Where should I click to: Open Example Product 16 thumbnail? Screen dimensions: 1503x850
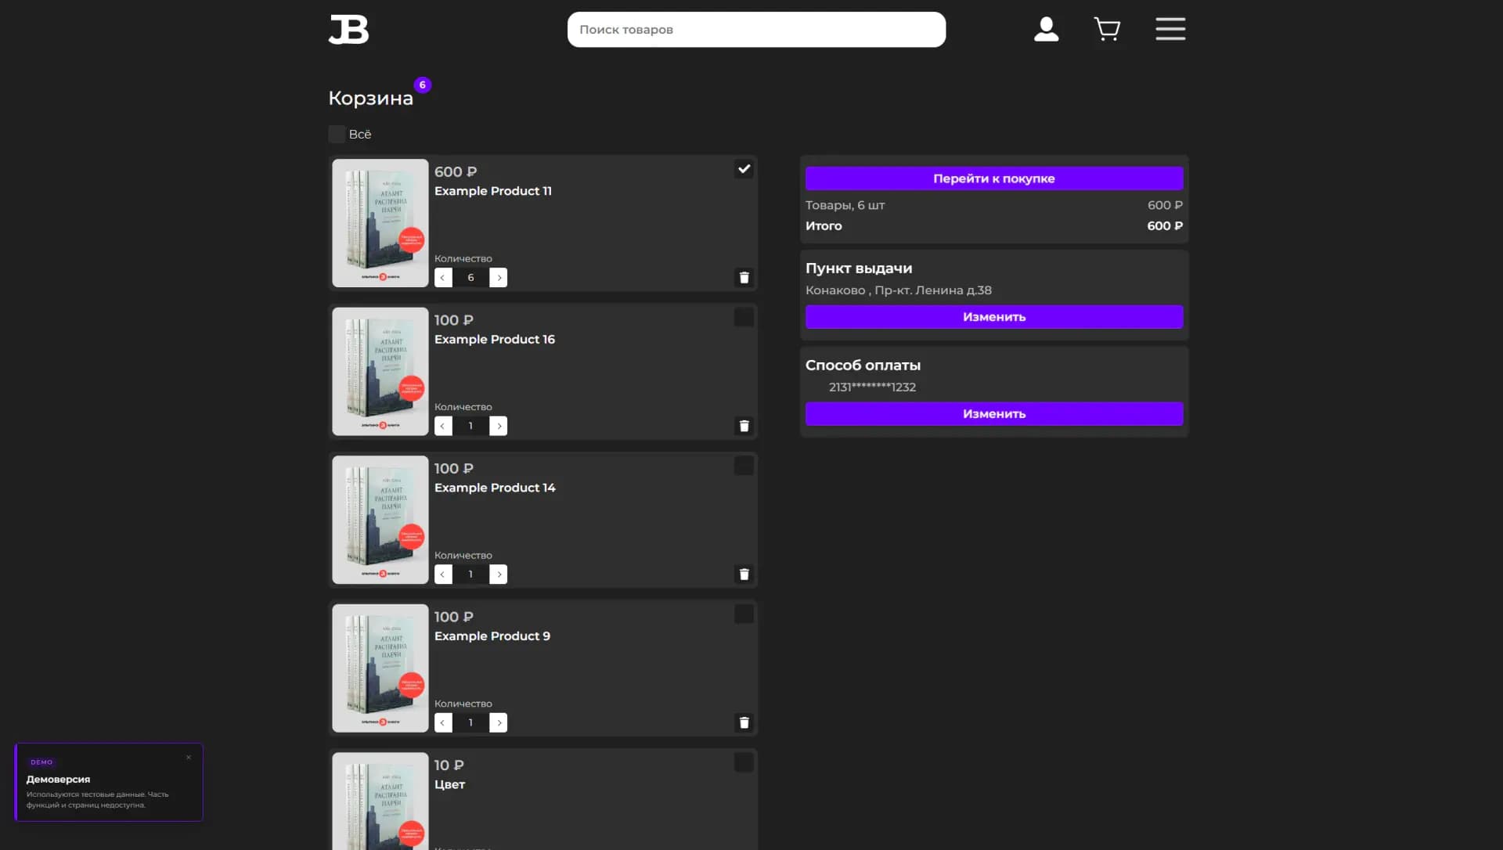(x=380, y=372)
